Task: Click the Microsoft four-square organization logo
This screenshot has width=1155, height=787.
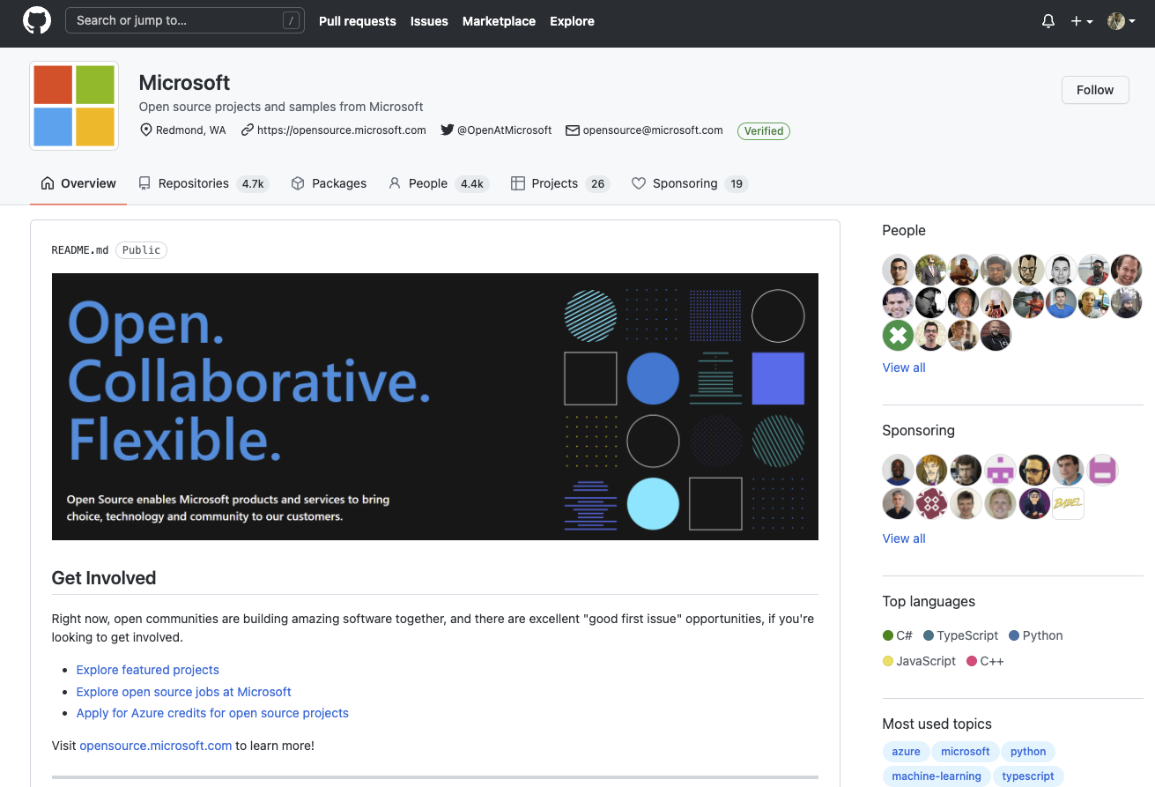Action: pos(74,106)
